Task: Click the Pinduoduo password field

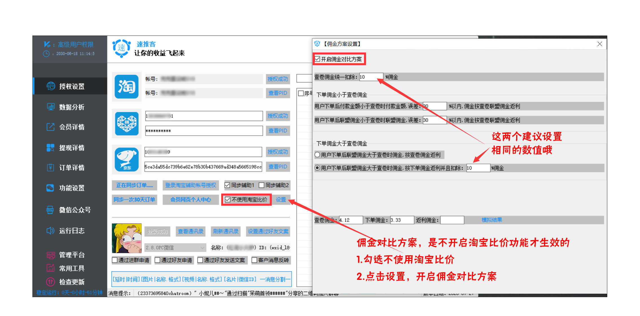Action: 204,131
